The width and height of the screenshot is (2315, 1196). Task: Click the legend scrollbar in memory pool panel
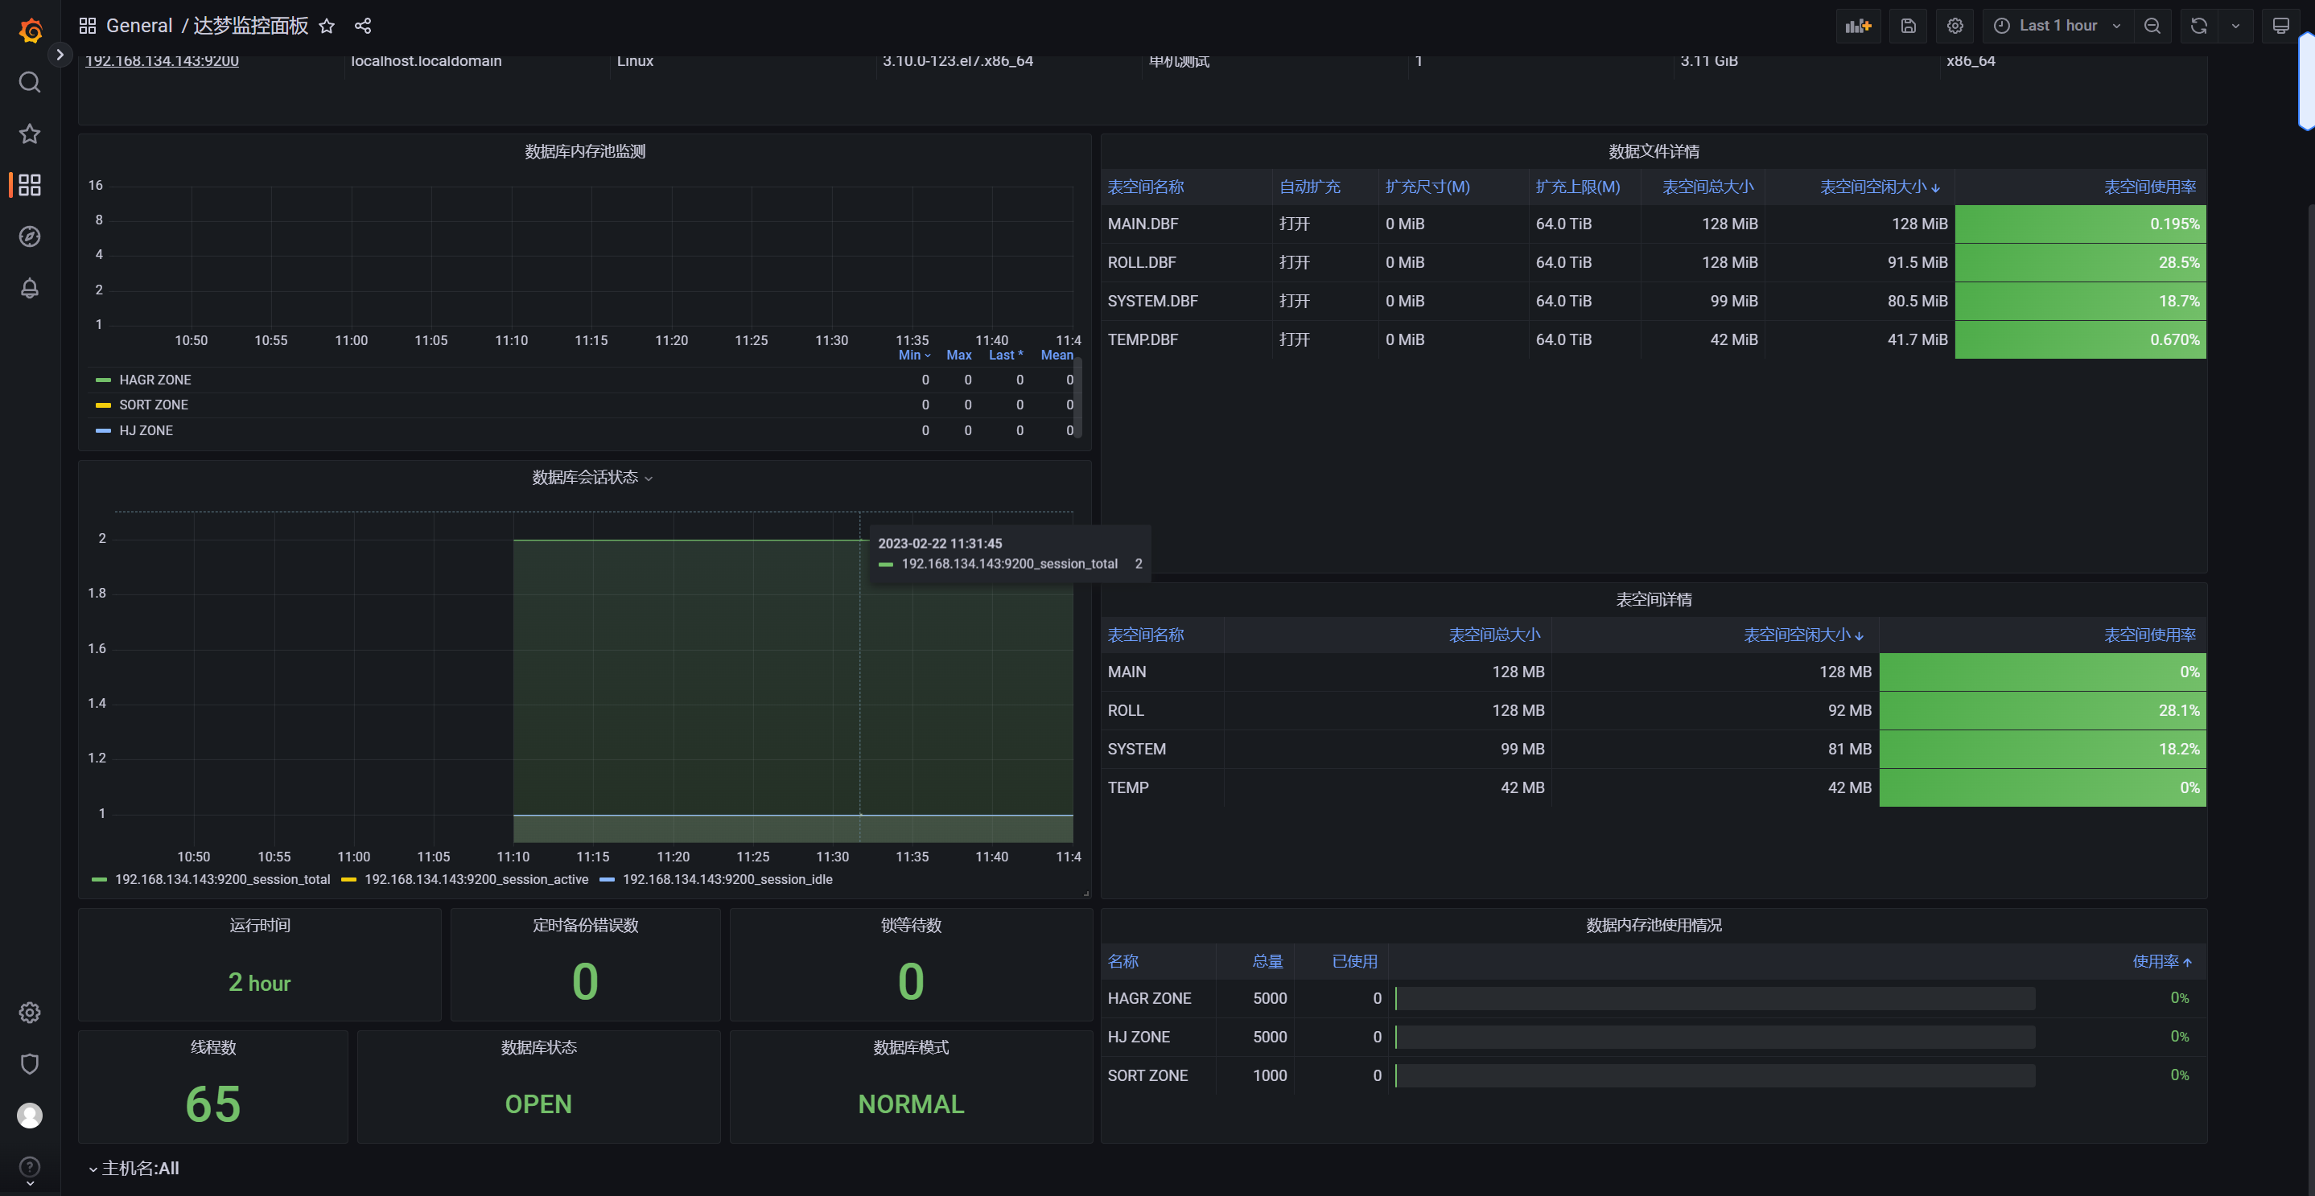[1077, 398]
